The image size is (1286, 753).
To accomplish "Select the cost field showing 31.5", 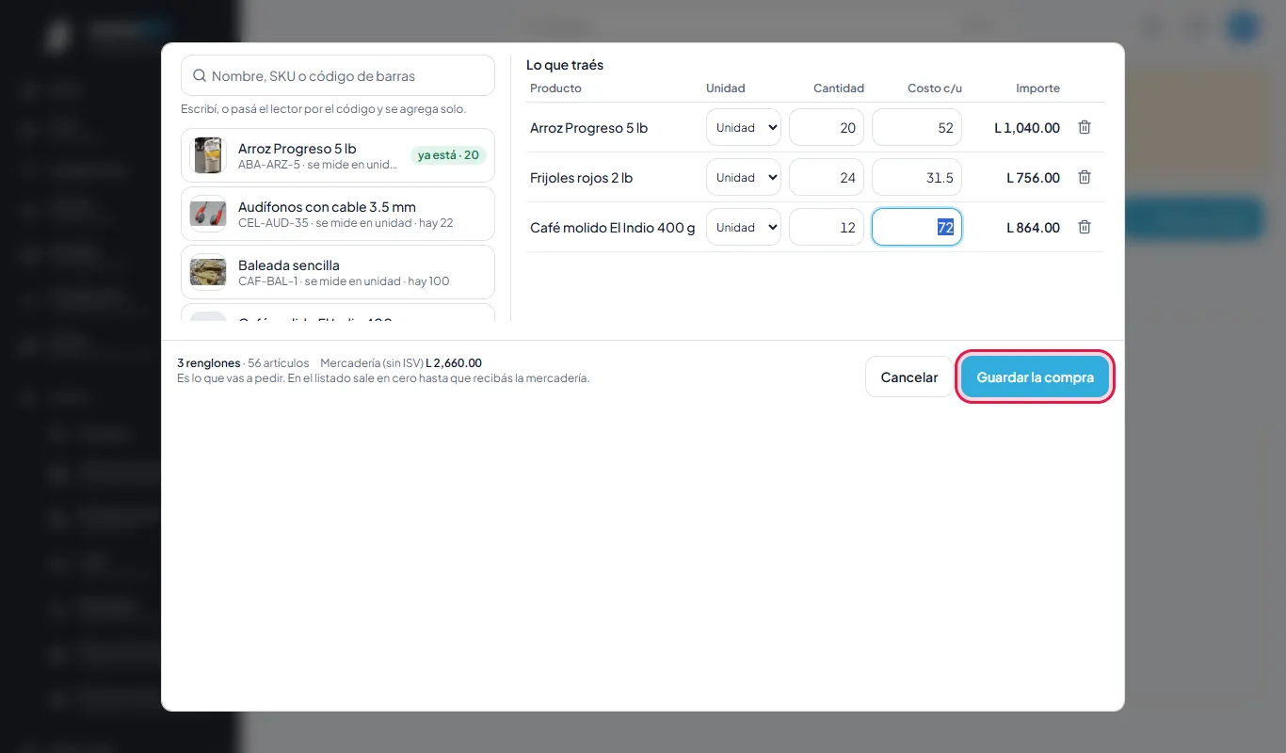I will pyautogui.click(x=917, y=177).
